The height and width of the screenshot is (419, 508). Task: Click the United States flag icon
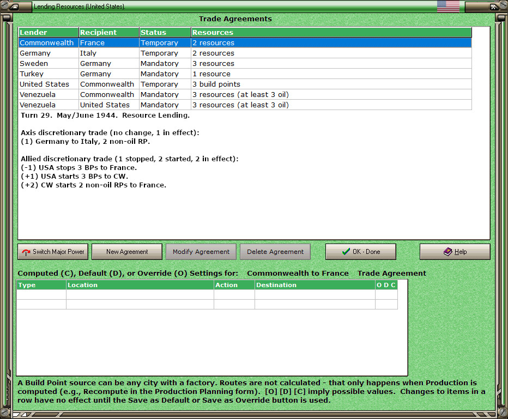click(x=448, y=6)
